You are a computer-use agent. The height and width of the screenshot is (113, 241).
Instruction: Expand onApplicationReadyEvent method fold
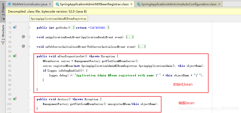pos(29,37)
